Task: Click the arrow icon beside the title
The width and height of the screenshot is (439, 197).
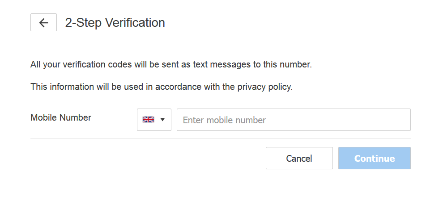Action: (x=43, y=22)
